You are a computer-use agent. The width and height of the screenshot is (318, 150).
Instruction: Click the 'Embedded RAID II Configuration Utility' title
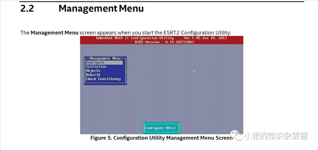click(x=135, y=38)
